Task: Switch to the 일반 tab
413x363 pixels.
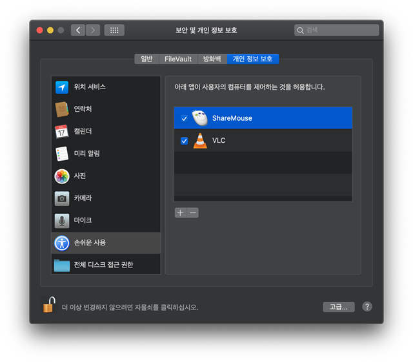Action: pos(146,59)
